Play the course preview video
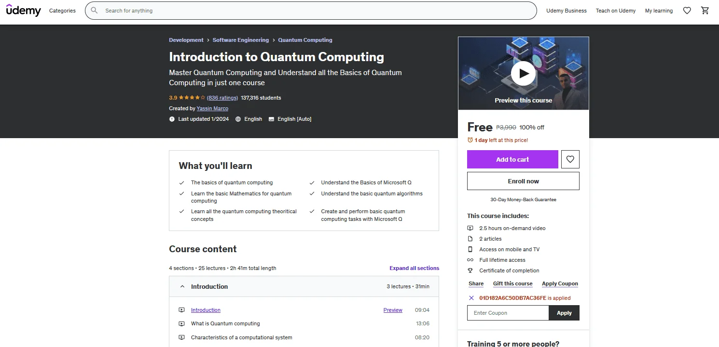The width and height of the screenshot is (719, 347). pos(524,73)
